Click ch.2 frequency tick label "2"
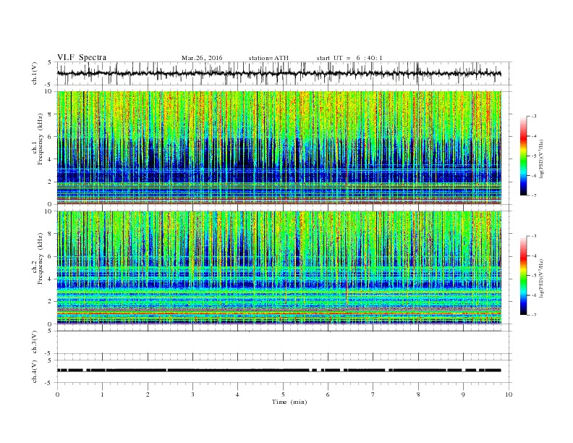Screen dimensions: 573x443 point(50,302)
